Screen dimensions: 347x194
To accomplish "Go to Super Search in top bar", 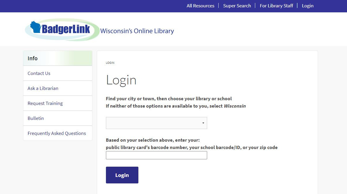I will pyautogui.click(x=237, y=6).
